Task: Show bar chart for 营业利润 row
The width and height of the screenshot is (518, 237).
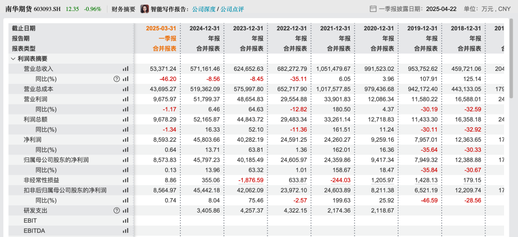Action: tap(126, 99)
